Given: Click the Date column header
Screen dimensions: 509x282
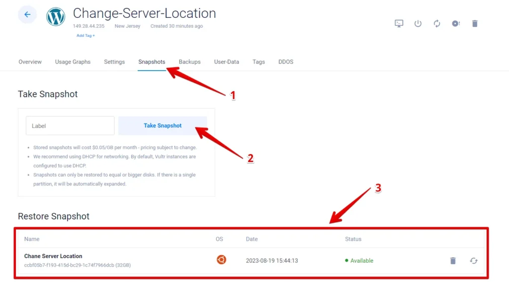Looking at the screenshot, I should pos(252,239).
